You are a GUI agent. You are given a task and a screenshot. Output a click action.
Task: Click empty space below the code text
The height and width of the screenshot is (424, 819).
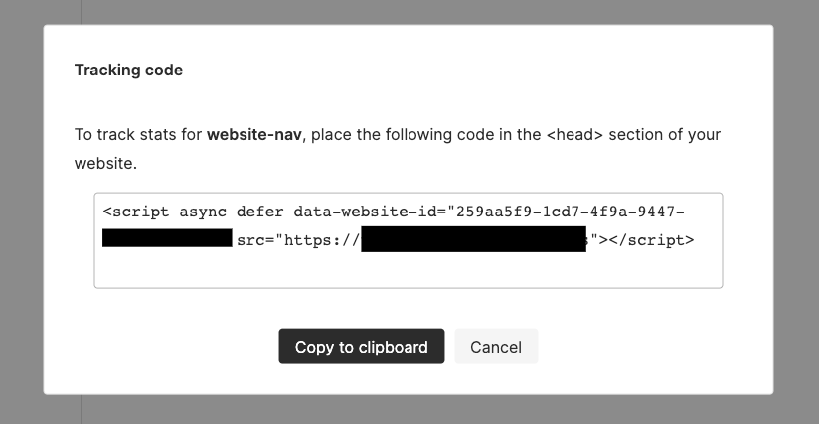409,270
